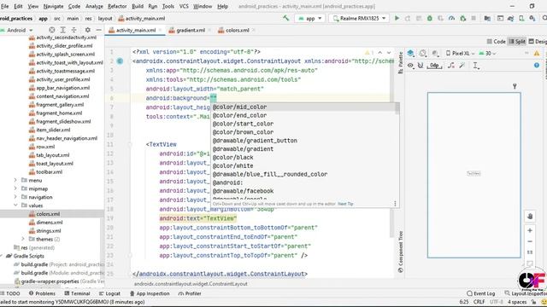Open the Event Log

coord(481,293)
